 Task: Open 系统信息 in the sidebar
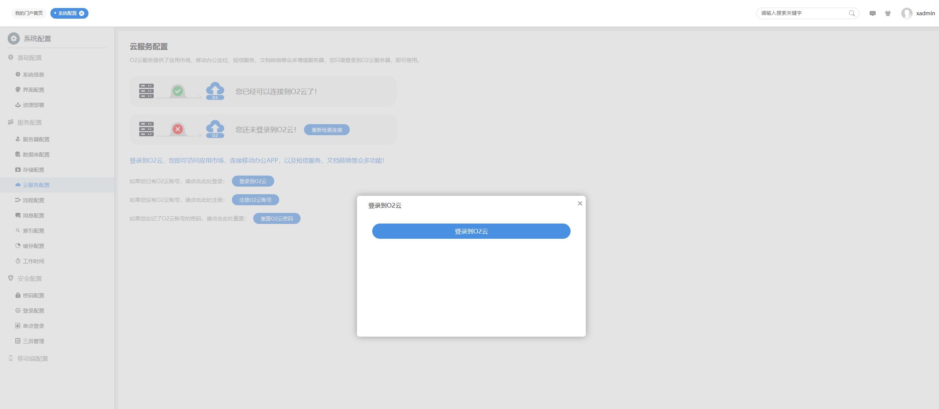pos(57,75)
